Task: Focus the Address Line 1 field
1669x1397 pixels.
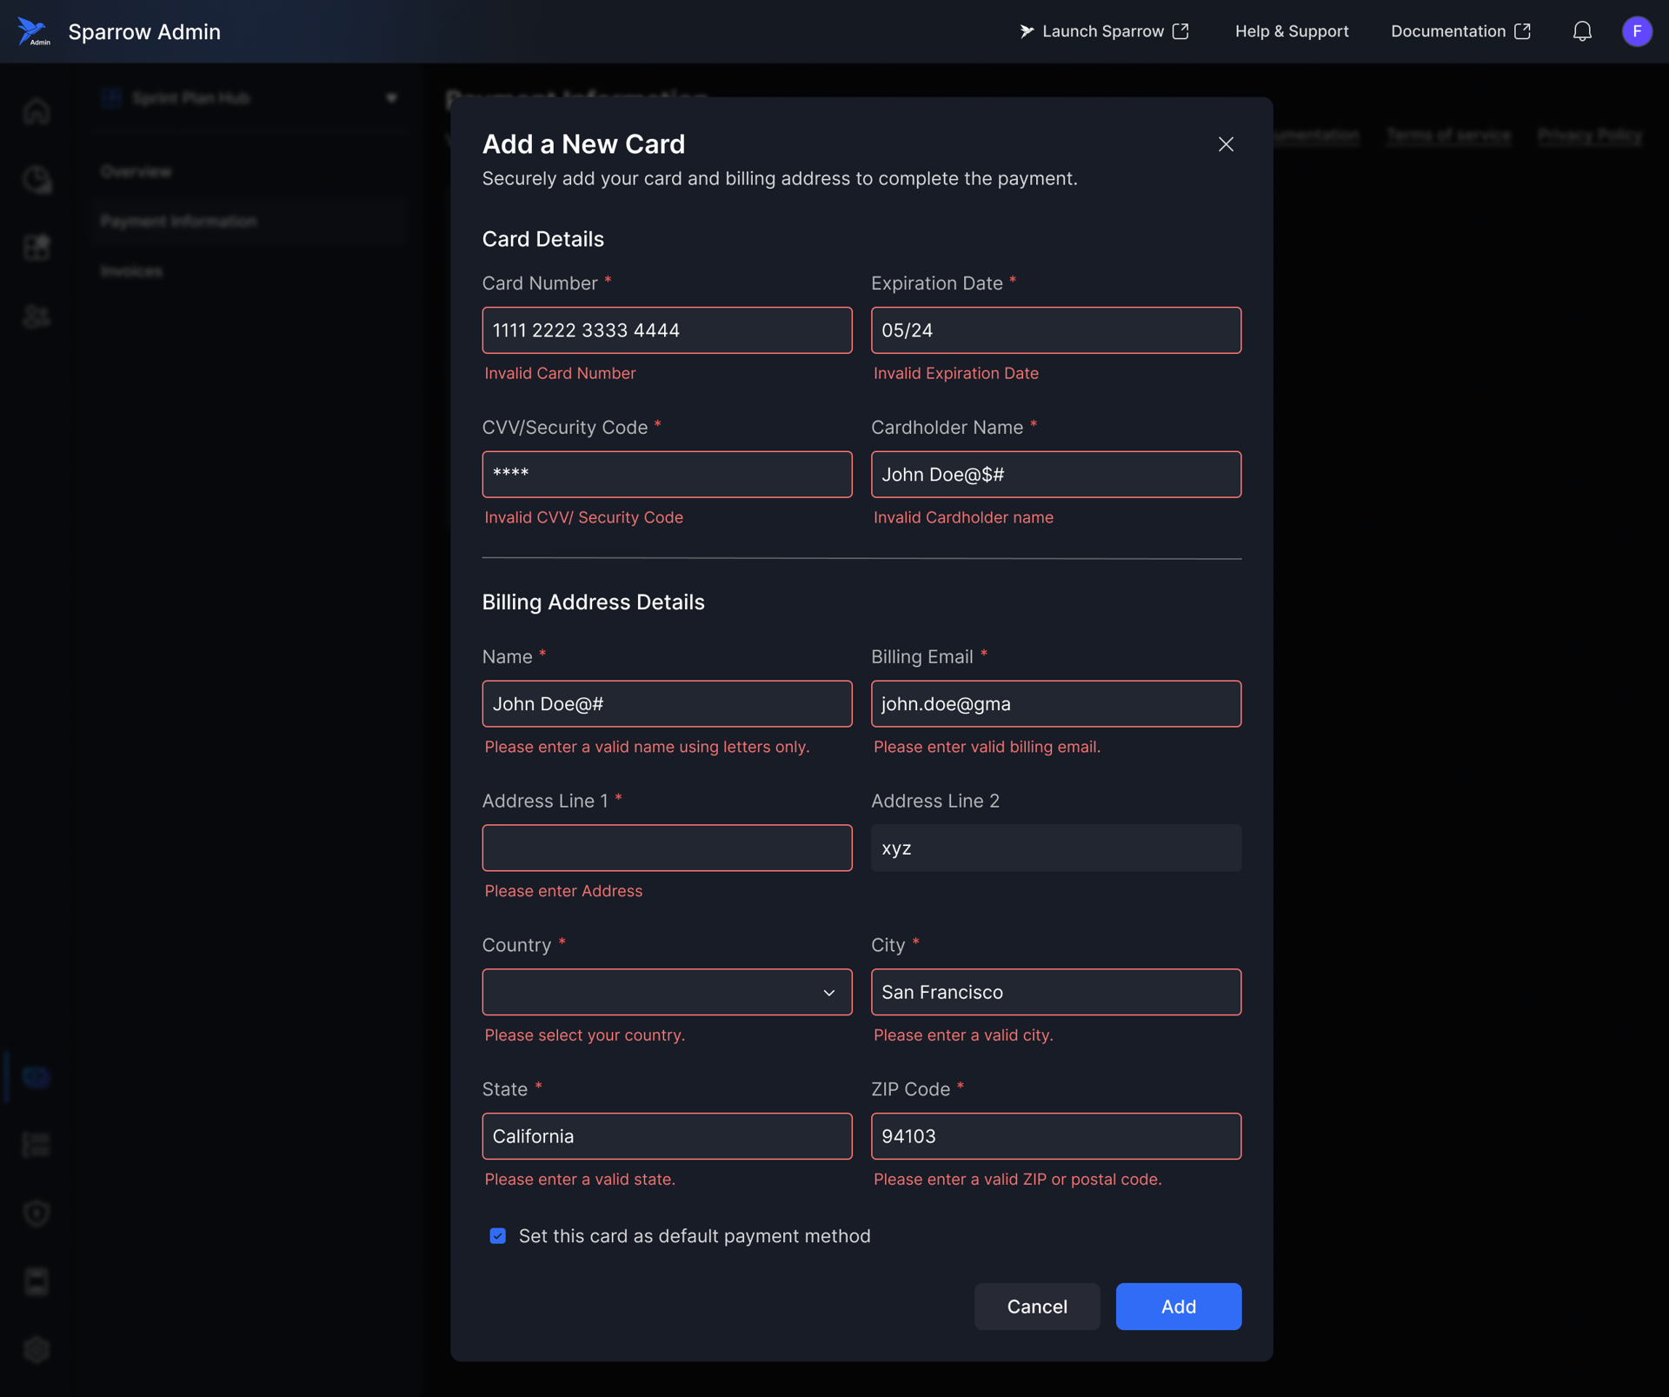Action: coord(666,848)
